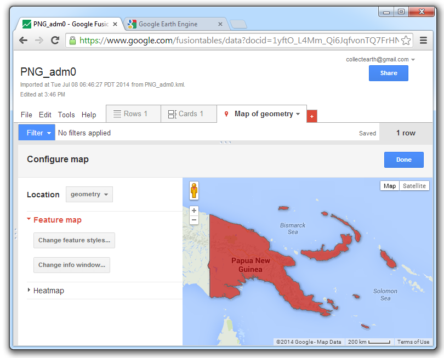444x358 pixels.
Task: Click the Google Earth Engine tab favicon
Action: [132, 24]
